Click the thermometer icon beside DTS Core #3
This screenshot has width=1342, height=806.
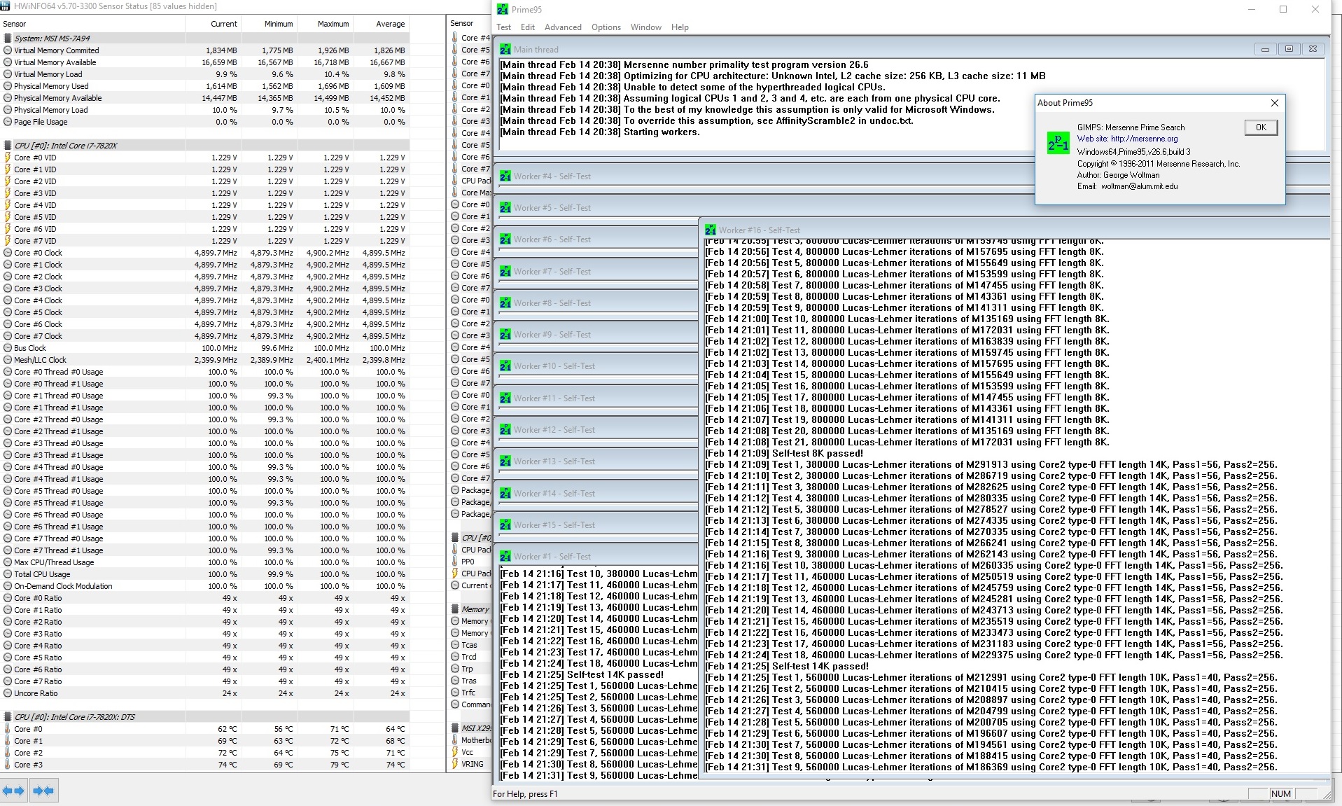tap(8, 765)
